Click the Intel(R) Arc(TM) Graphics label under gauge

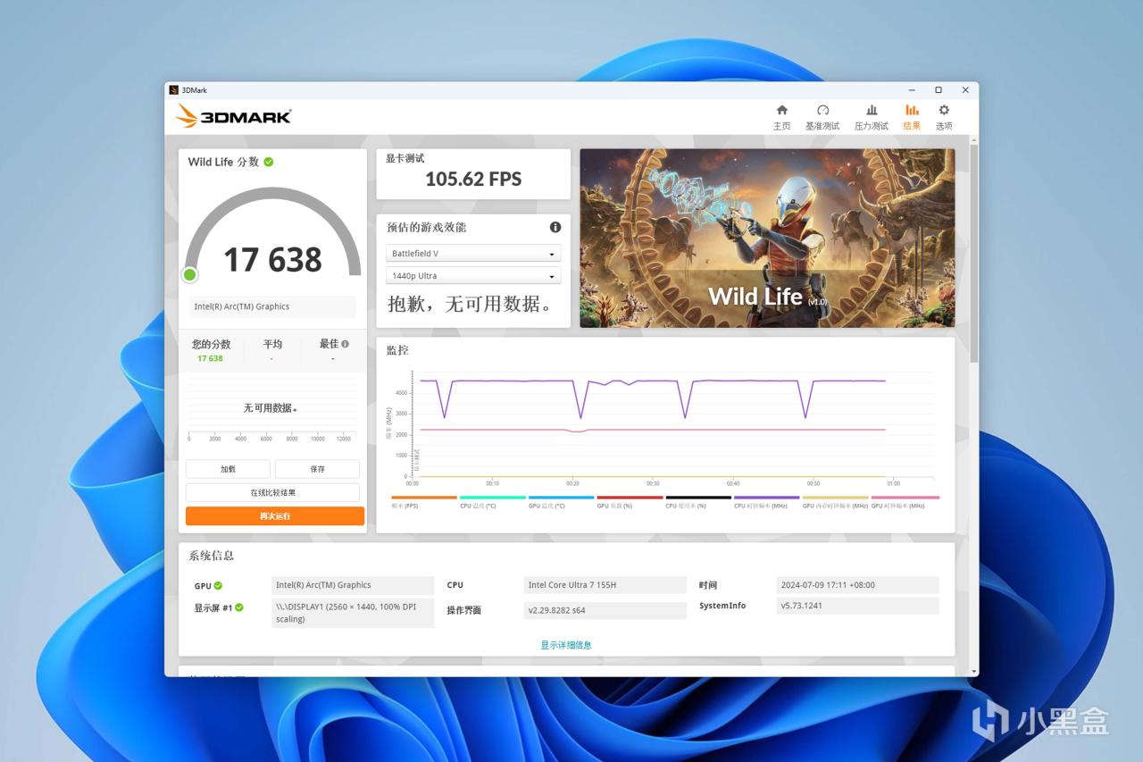click(x=272, y=306)
